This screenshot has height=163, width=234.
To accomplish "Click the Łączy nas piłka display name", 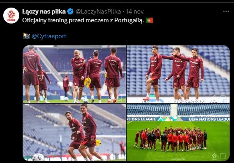I will [44, 12].
